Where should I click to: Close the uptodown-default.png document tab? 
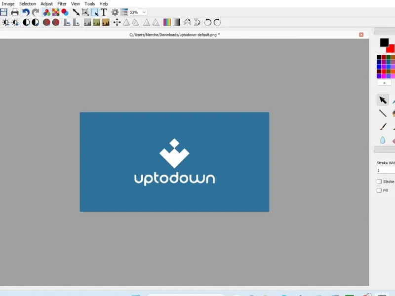[x=361, y=35]
